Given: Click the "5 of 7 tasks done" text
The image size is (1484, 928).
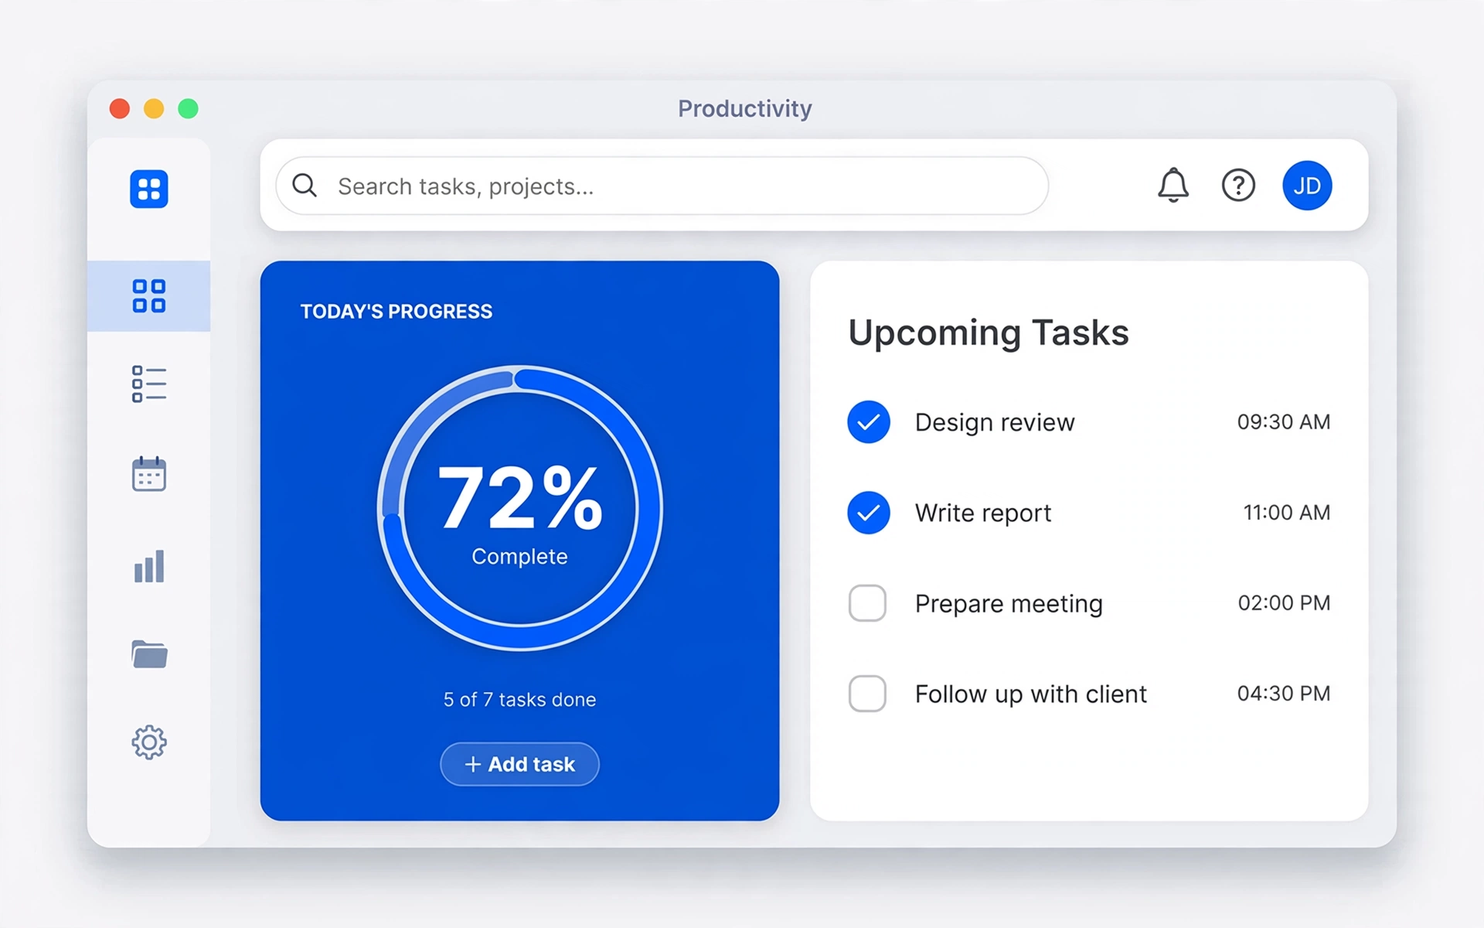Looking at the screenshot, I should click(519, 700).
